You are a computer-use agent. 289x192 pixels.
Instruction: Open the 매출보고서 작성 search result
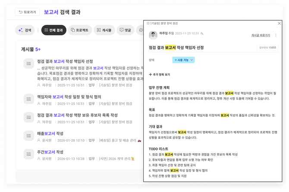(x=50, y=134)
